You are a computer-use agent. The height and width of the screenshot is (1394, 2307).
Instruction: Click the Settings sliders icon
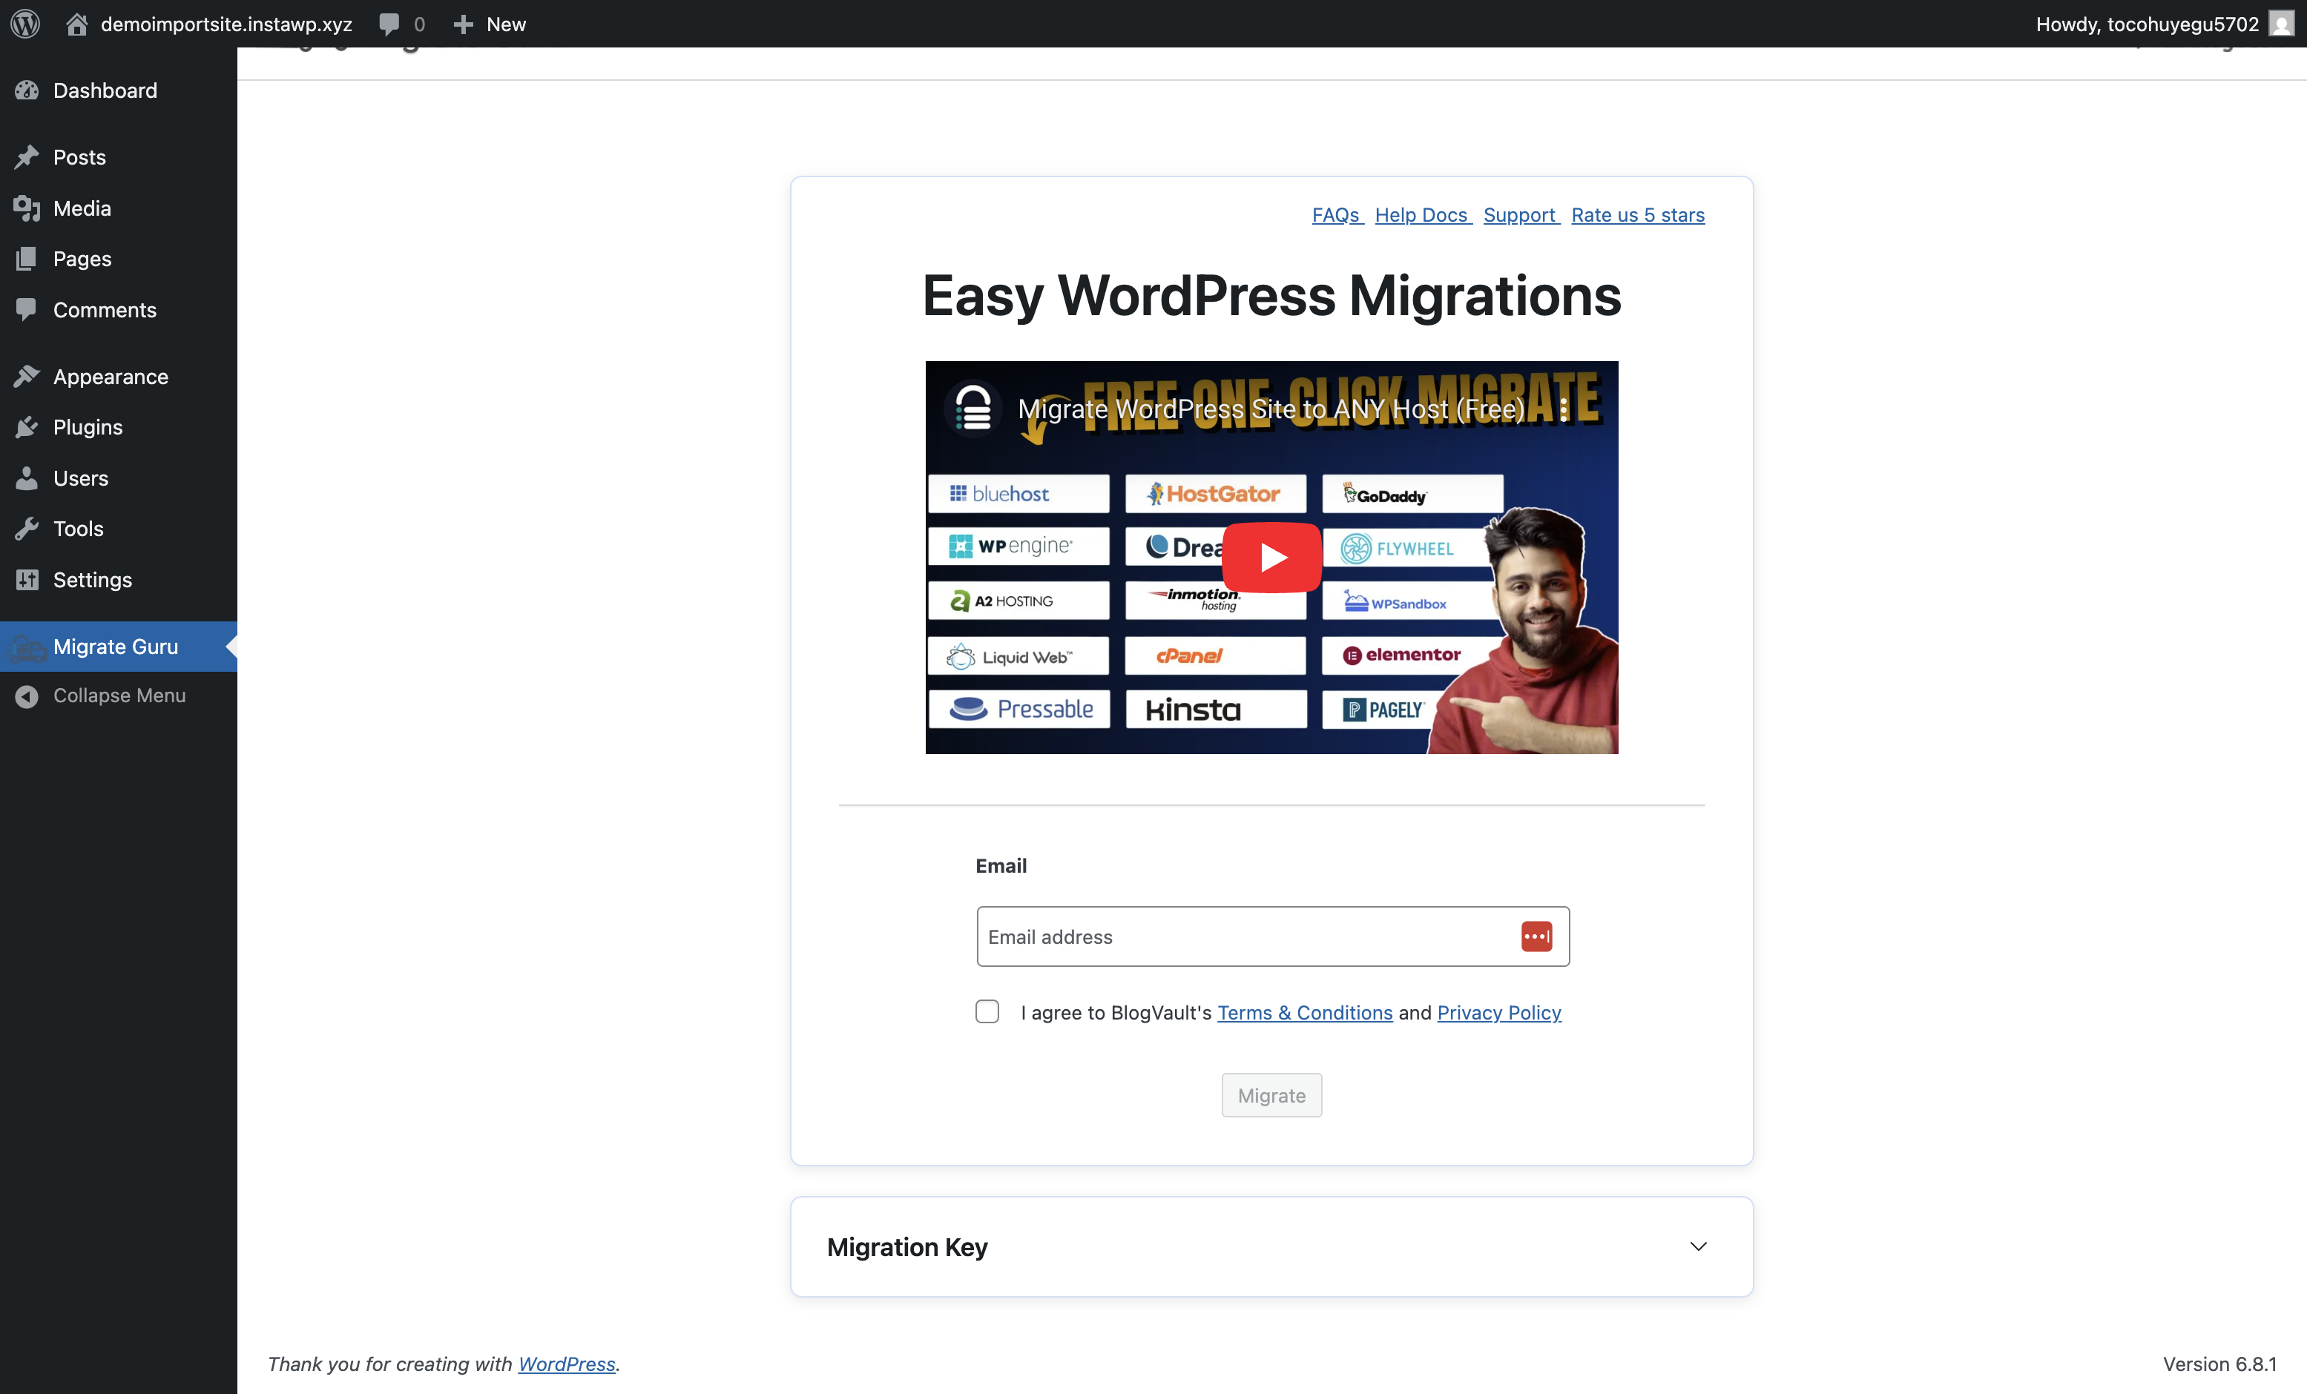click(27, 580)
